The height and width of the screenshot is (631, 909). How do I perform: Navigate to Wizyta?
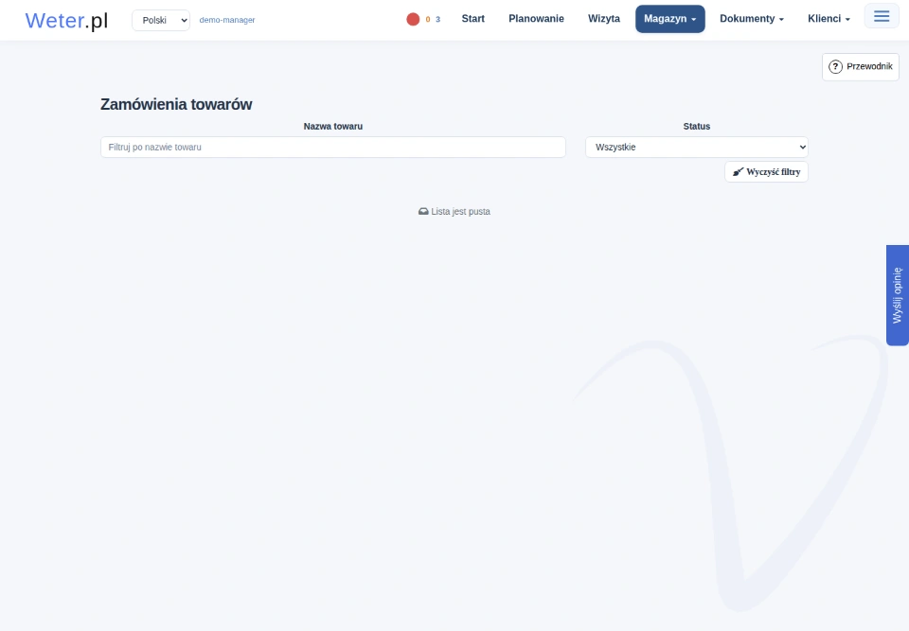pos(604,19)
